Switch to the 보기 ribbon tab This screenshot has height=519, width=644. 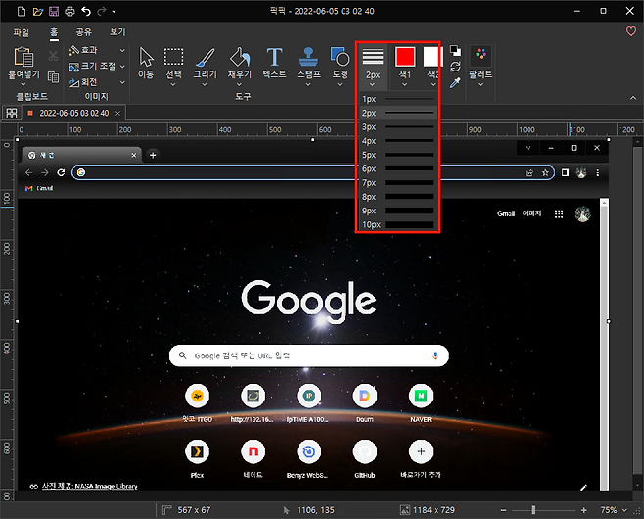(x=117, y=32)
